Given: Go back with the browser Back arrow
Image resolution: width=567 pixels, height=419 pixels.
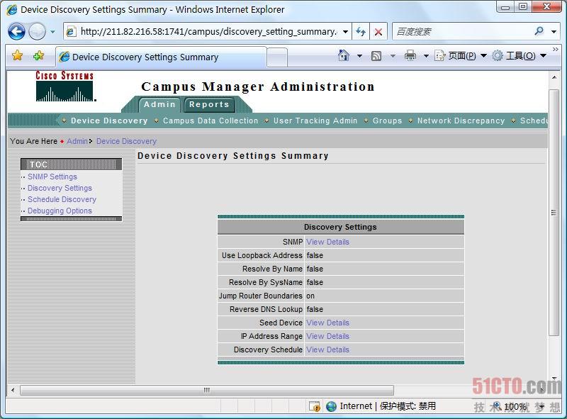Looking at the screenshot, I should point(16,31).
